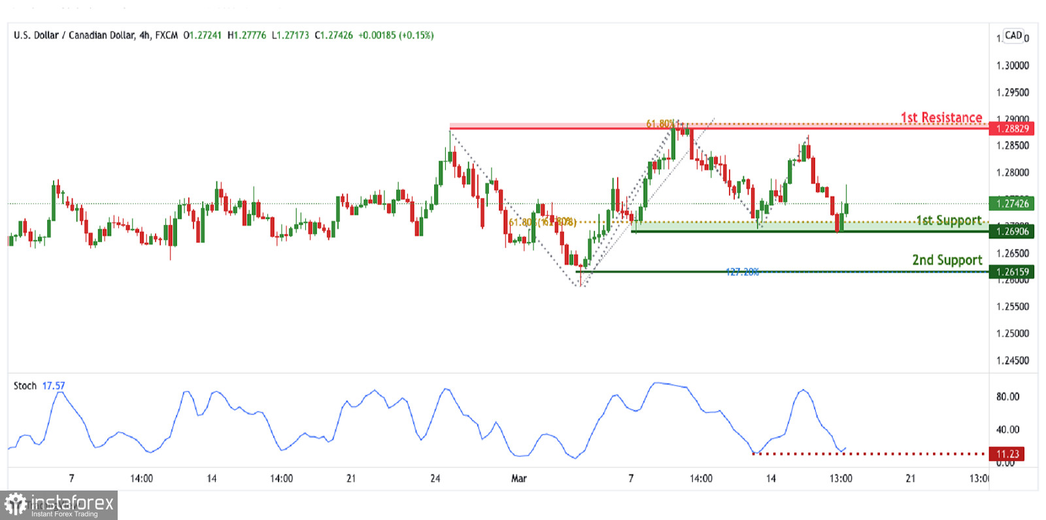
Task: Click the 1.28829 resistance price tag
Action: [x=1011, y=128]
